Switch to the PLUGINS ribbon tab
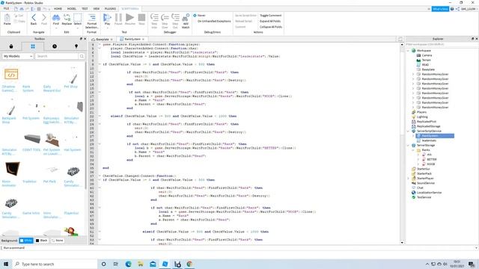 (x=110, y=8)
